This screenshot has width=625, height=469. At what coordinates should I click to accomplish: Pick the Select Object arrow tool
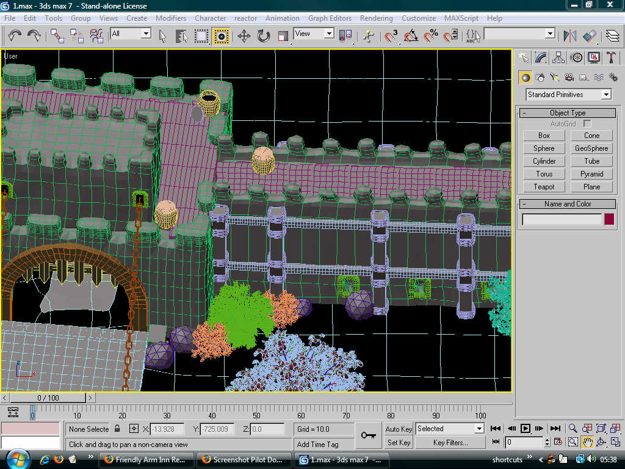162,36
